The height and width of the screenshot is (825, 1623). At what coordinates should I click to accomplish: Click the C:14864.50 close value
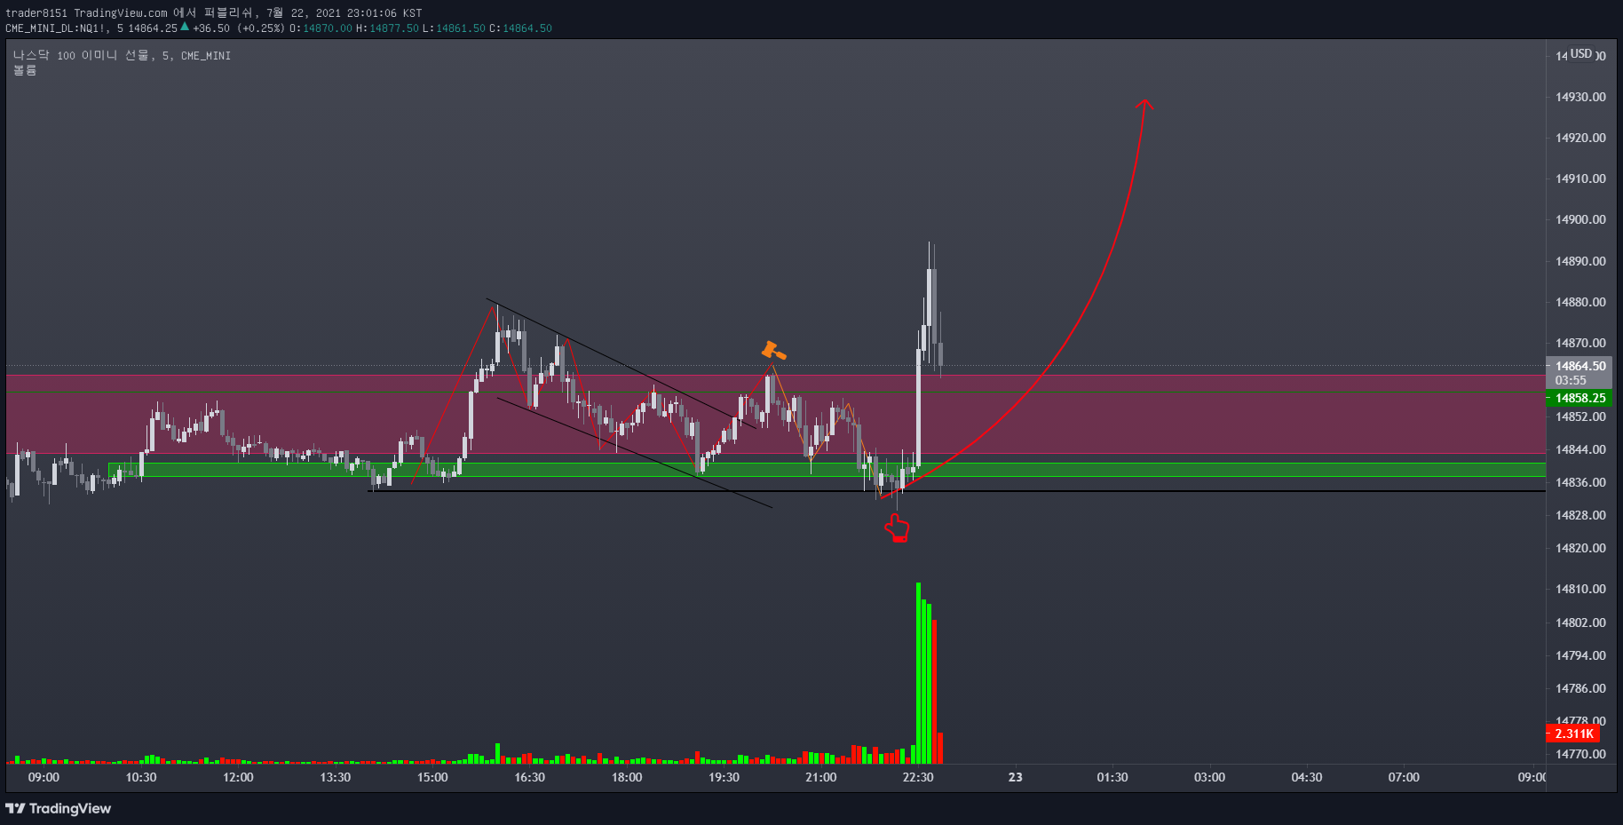coord(520,28)
